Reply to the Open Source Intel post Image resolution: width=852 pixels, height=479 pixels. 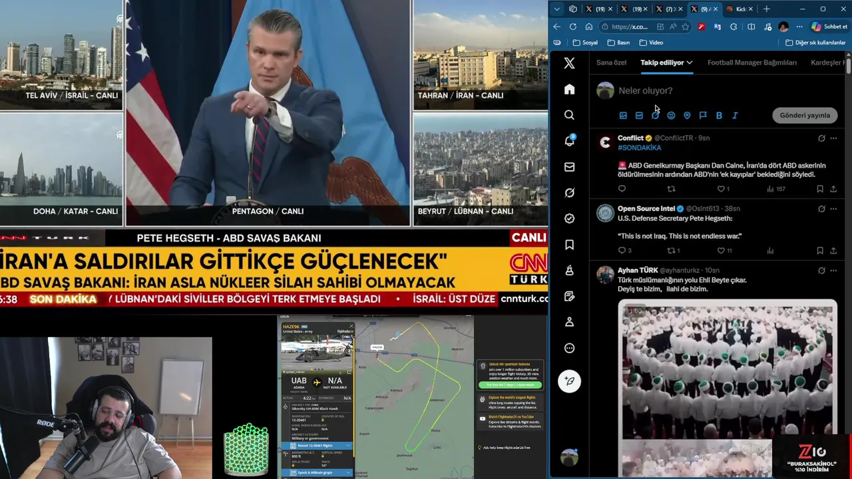coord(622,251)
